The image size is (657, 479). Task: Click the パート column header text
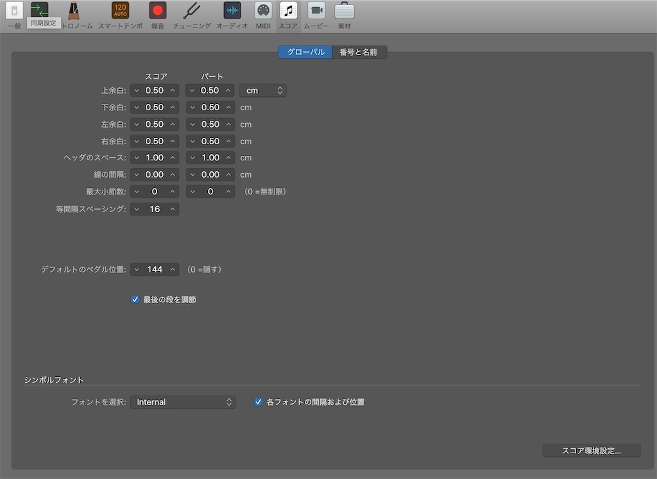[x=212, y=76]
